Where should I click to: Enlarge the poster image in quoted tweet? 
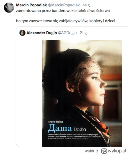82,93
